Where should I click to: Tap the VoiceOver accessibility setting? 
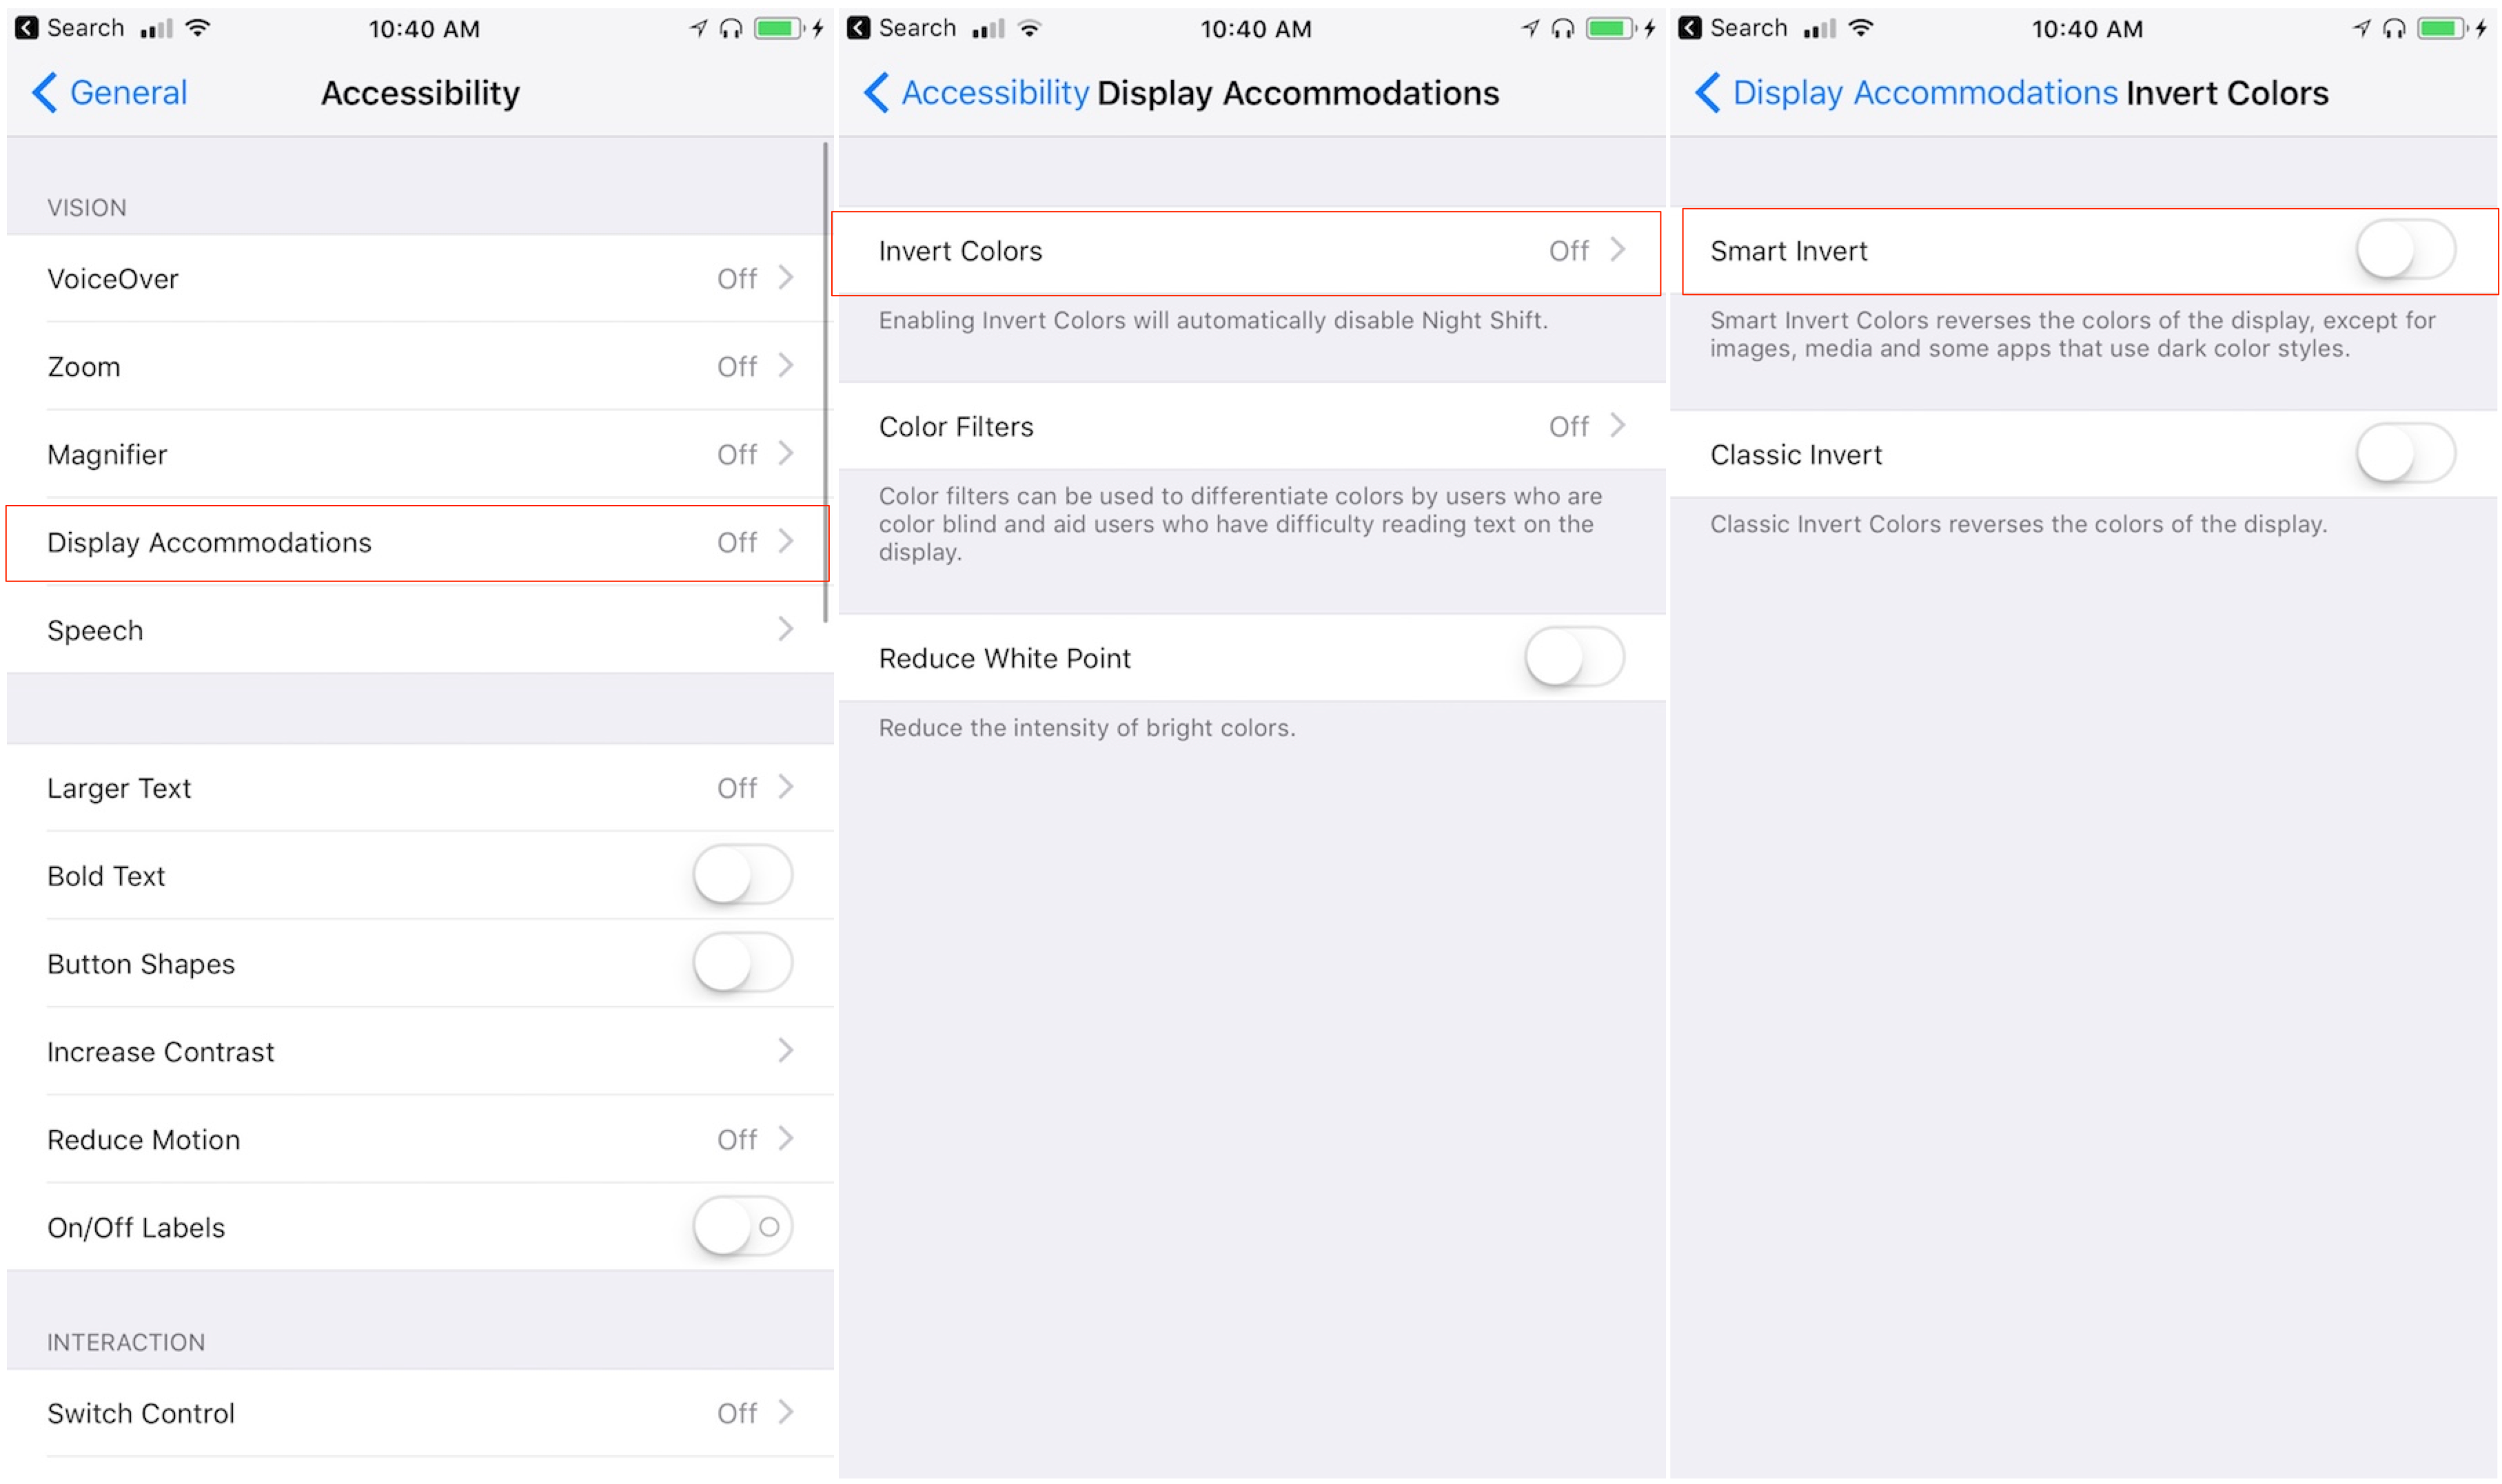(415, 278)
